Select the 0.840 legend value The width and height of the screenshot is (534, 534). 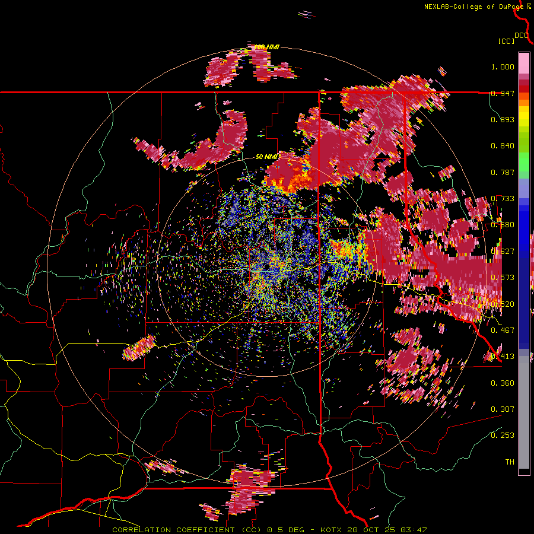pos(503,146)
